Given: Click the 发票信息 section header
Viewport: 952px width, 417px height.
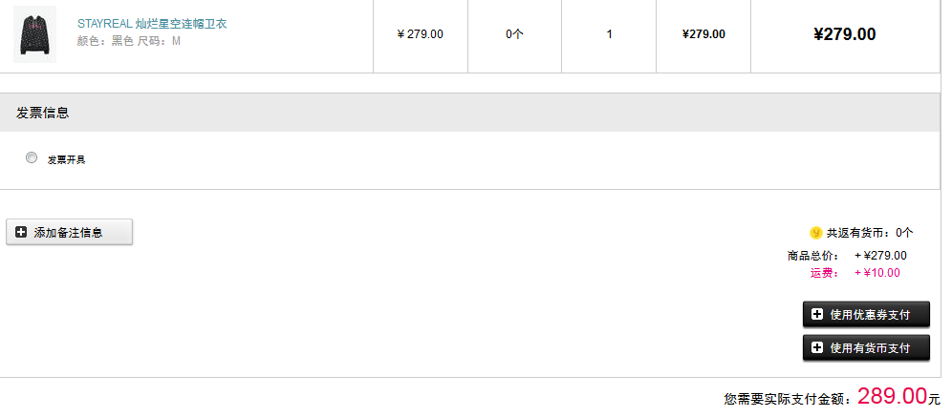Looking at the screenshot, I should pos(43,113).
